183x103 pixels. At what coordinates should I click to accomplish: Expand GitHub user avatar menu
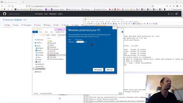pyautogui.click(x=177, y=14)
